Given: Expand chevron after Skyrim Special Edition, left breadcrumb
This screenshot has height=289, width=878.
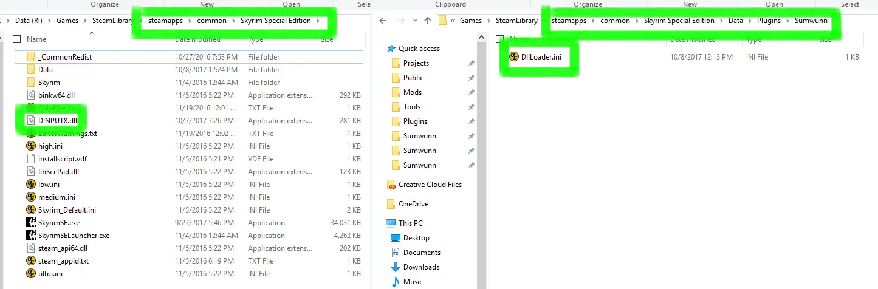Looking at the screenshot, I should pos(319,21).
